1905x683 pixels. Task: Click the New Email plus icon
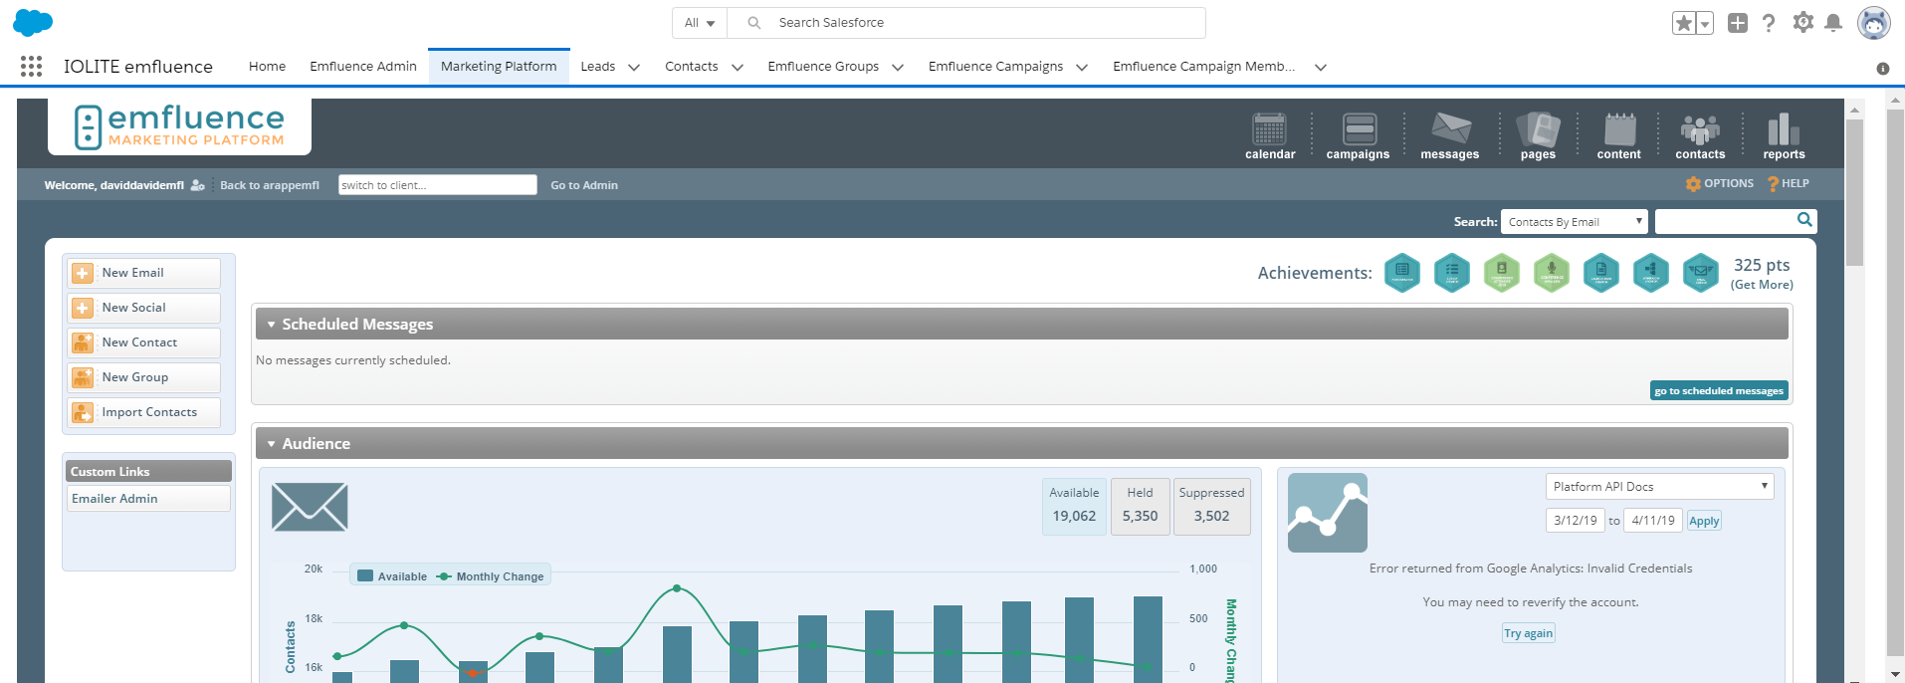click(83, 273)
